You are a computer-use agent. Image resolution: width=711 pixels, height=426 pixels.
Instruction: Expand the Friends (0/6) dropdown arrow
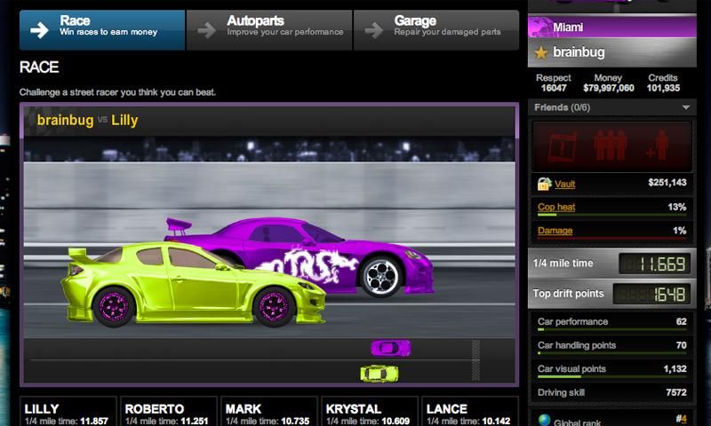pyautogui.click(x=685, y=107)
